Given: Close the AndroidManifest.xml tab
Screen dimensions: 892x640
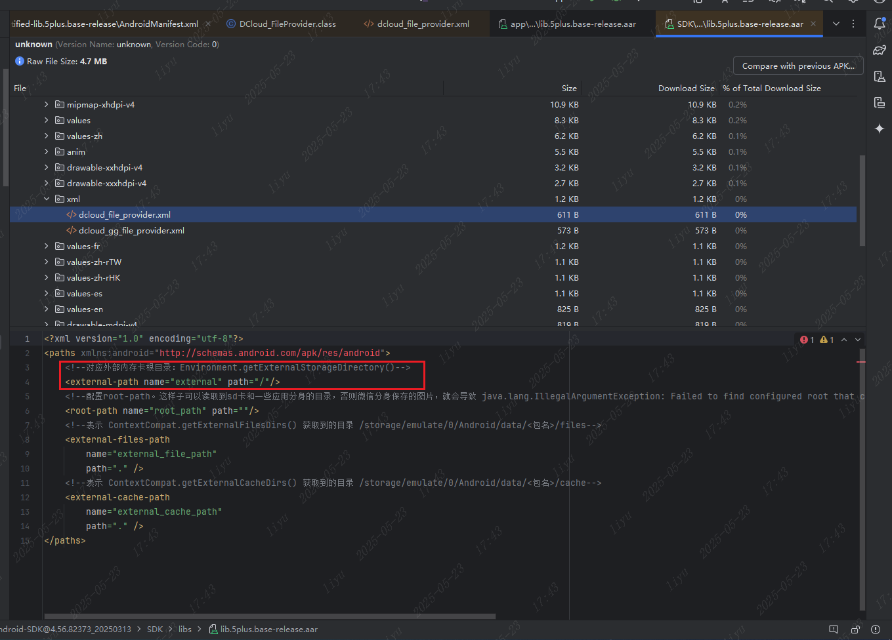Looking at the screenshot, I should click(208, 24).
